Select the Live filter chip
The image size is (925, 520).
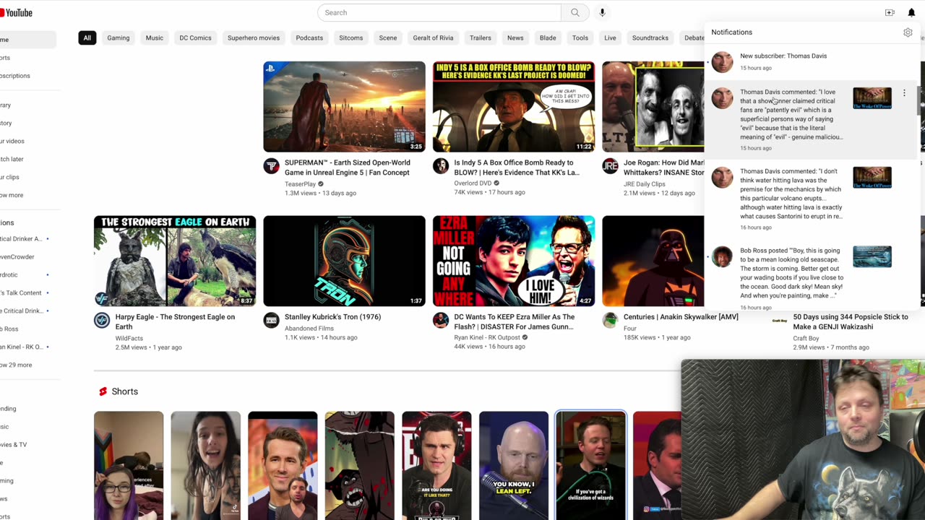point(611,38)
